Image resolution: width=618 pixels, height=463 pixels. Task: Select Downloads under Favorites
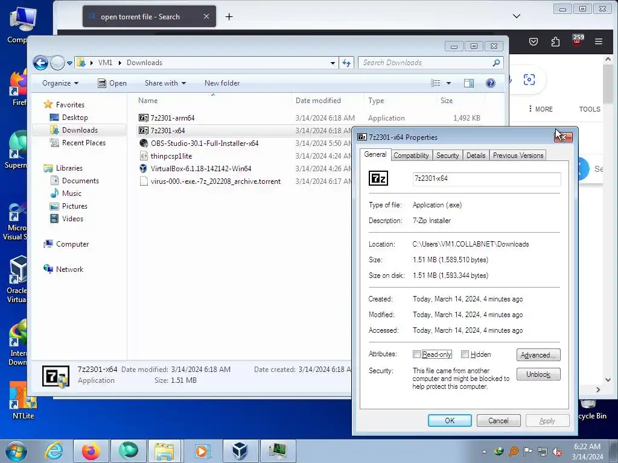pos(74,130)
